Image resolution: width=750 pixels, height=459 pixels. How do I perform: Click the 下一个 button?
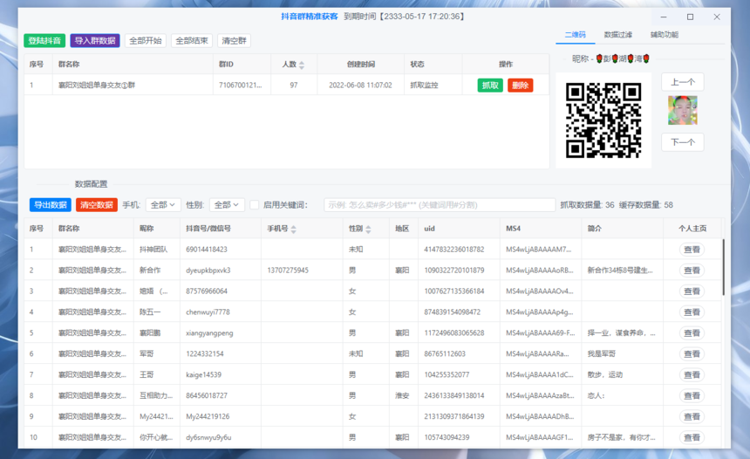pyautogui.click(x=683, y=142)
